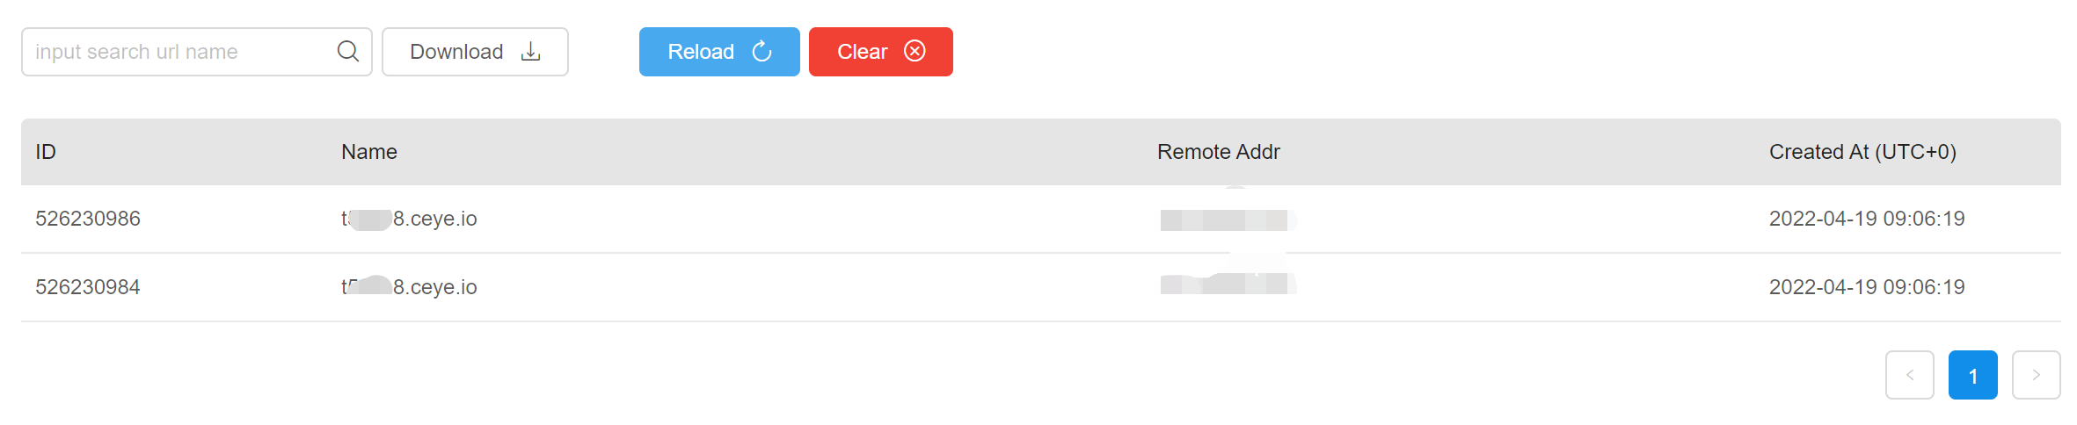Go to previous page arrow
Image resolution: width=2077 pixels, height=425 pixels.
point(1909,375)
